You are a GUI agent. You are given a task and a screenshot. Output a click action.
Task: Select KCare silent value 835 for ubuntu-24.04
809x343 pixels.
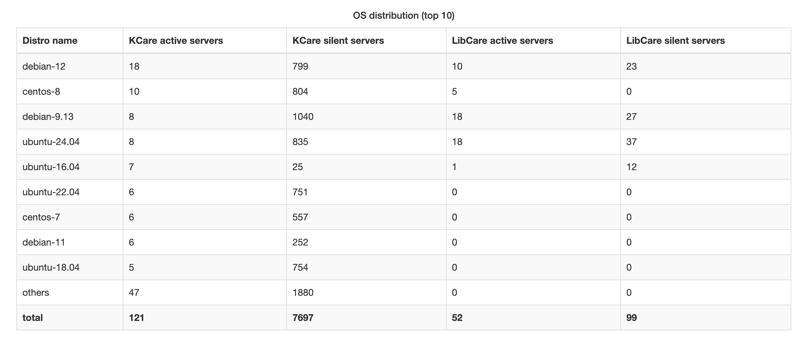pyautogui.click(x=300, y=142)
